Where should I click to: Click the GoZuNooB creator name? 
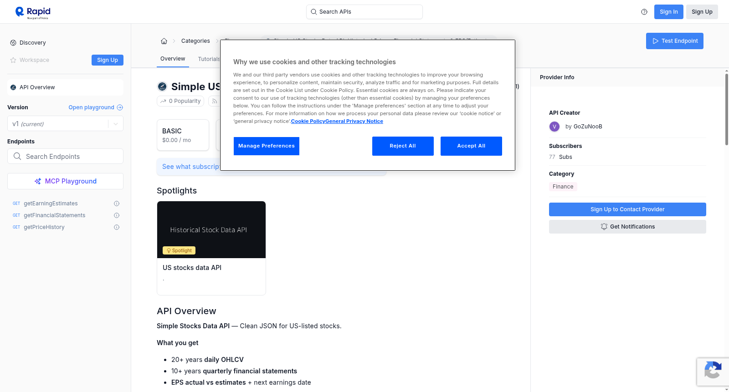pos(588,127)
